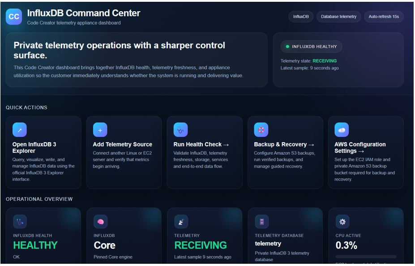Image resolution: width=415 pixels, height=266 pixels.
Task: Click 'Pinned Core engine' text
Action: 113,257
